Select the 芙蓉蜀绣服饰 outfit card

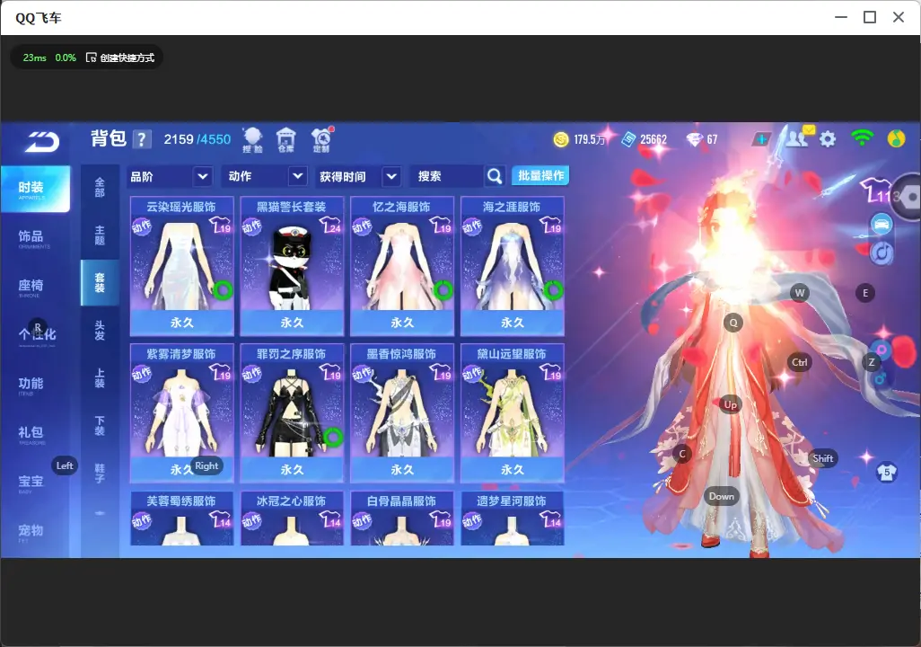coord(182,518)
